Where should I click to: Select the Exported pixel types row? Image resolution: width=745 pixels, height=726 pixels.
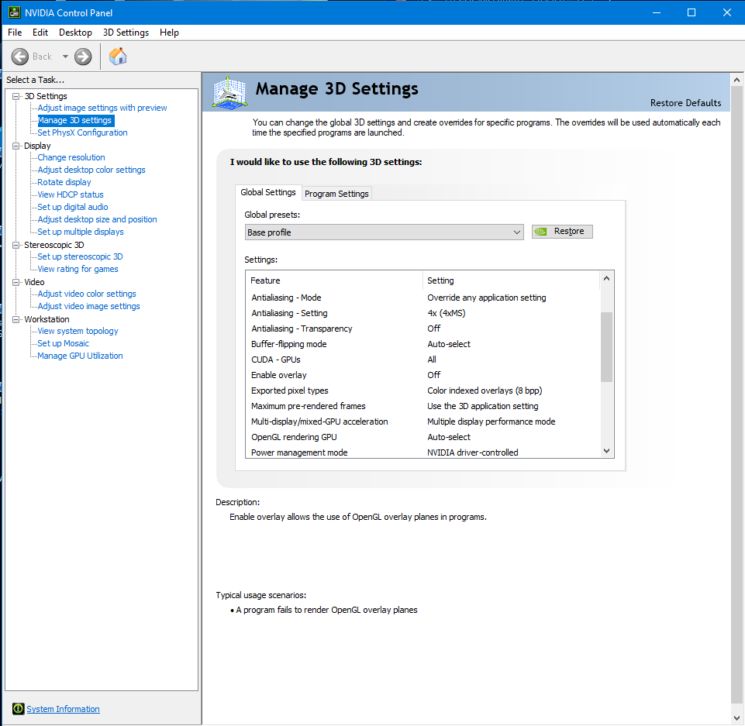pos(423,391)
